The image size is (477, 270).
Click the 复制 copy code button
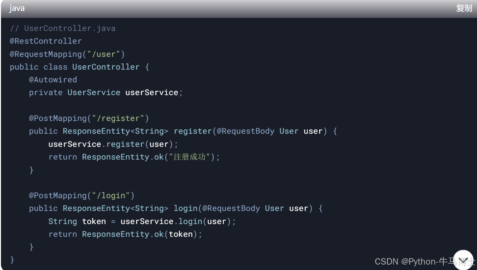pos(465,8)
